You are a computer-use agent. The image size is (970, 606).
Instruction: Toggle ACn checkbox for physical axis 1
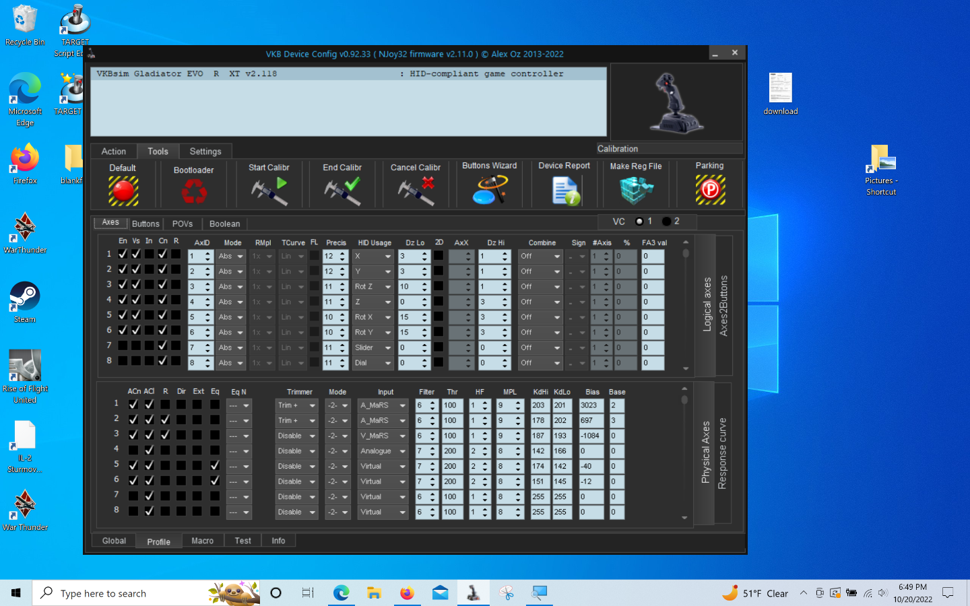click(133, 404)
